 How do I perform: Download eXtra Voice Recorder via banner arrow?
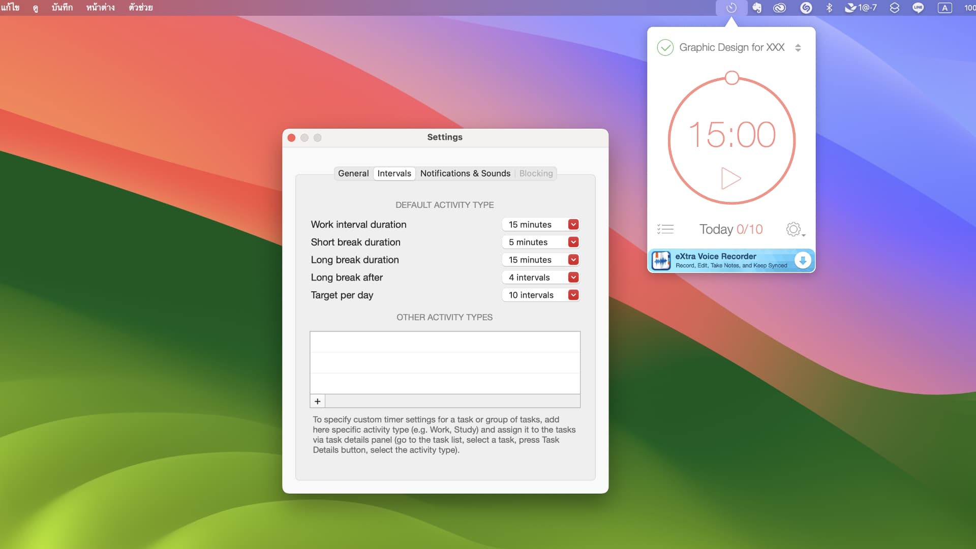(803, 260)
